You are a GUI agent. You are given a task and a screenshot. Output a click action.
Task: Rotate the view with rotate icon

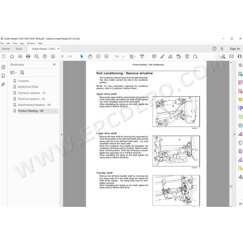[x=195, y=56]
